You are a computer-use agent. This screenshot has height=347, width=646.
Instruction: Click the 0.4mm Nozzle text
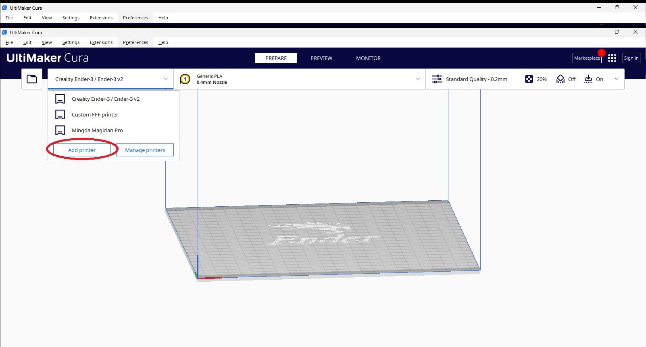click(212, 82)
